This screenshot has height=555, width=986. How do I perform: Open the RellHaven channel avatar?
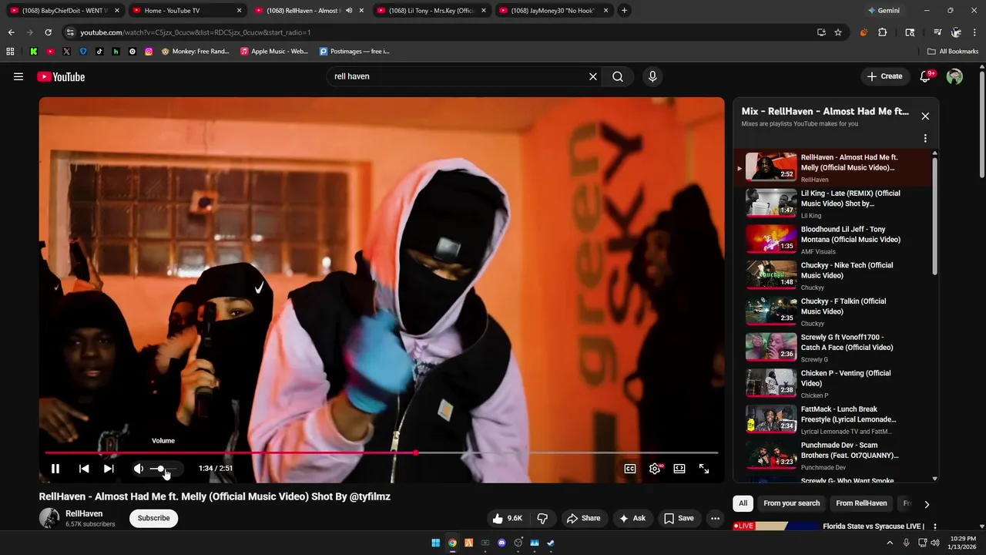(49, 518)
